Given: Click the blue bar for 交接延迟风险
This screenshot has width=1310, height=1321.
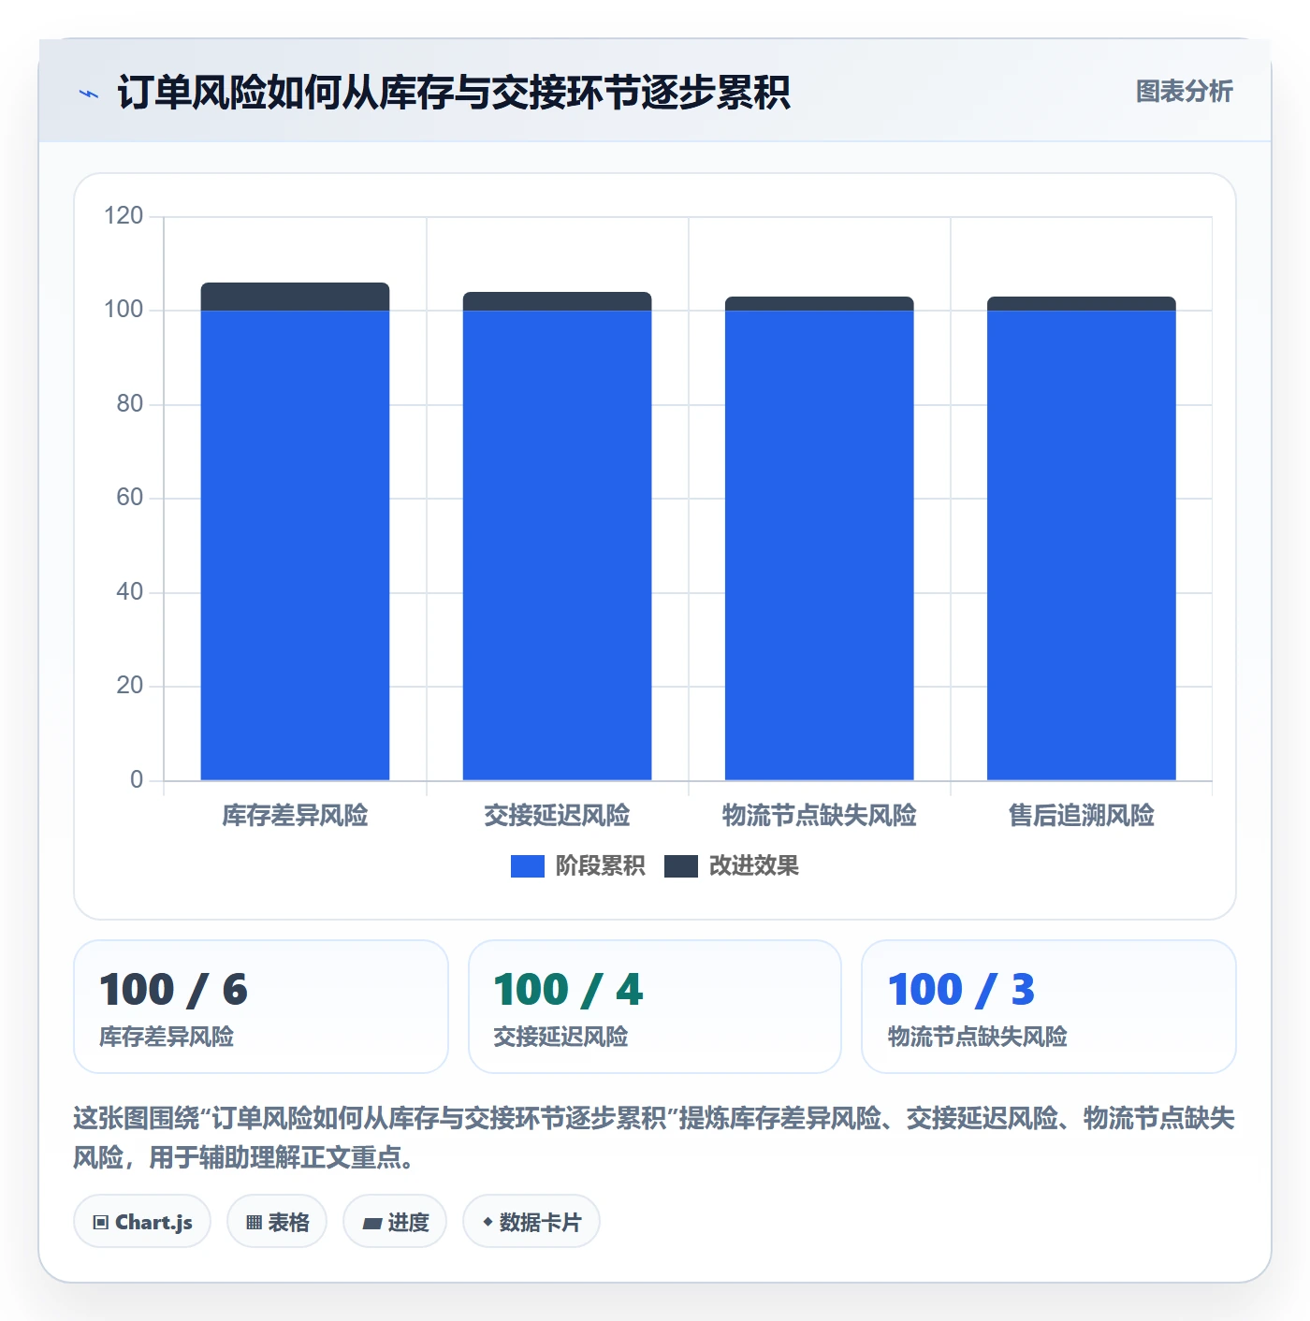Looking at the screenshot, I should 557,545.
